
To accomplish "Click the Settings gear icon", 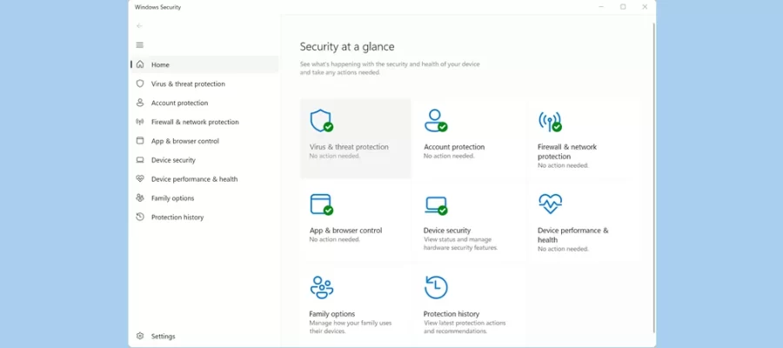I will pos(140,336).
